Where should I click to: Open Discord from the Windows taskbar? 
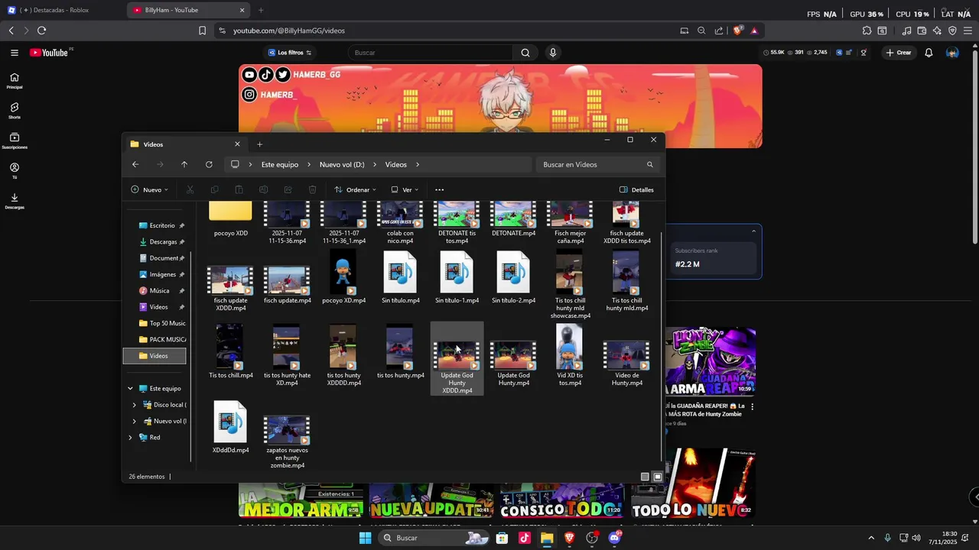click(615, 538)
